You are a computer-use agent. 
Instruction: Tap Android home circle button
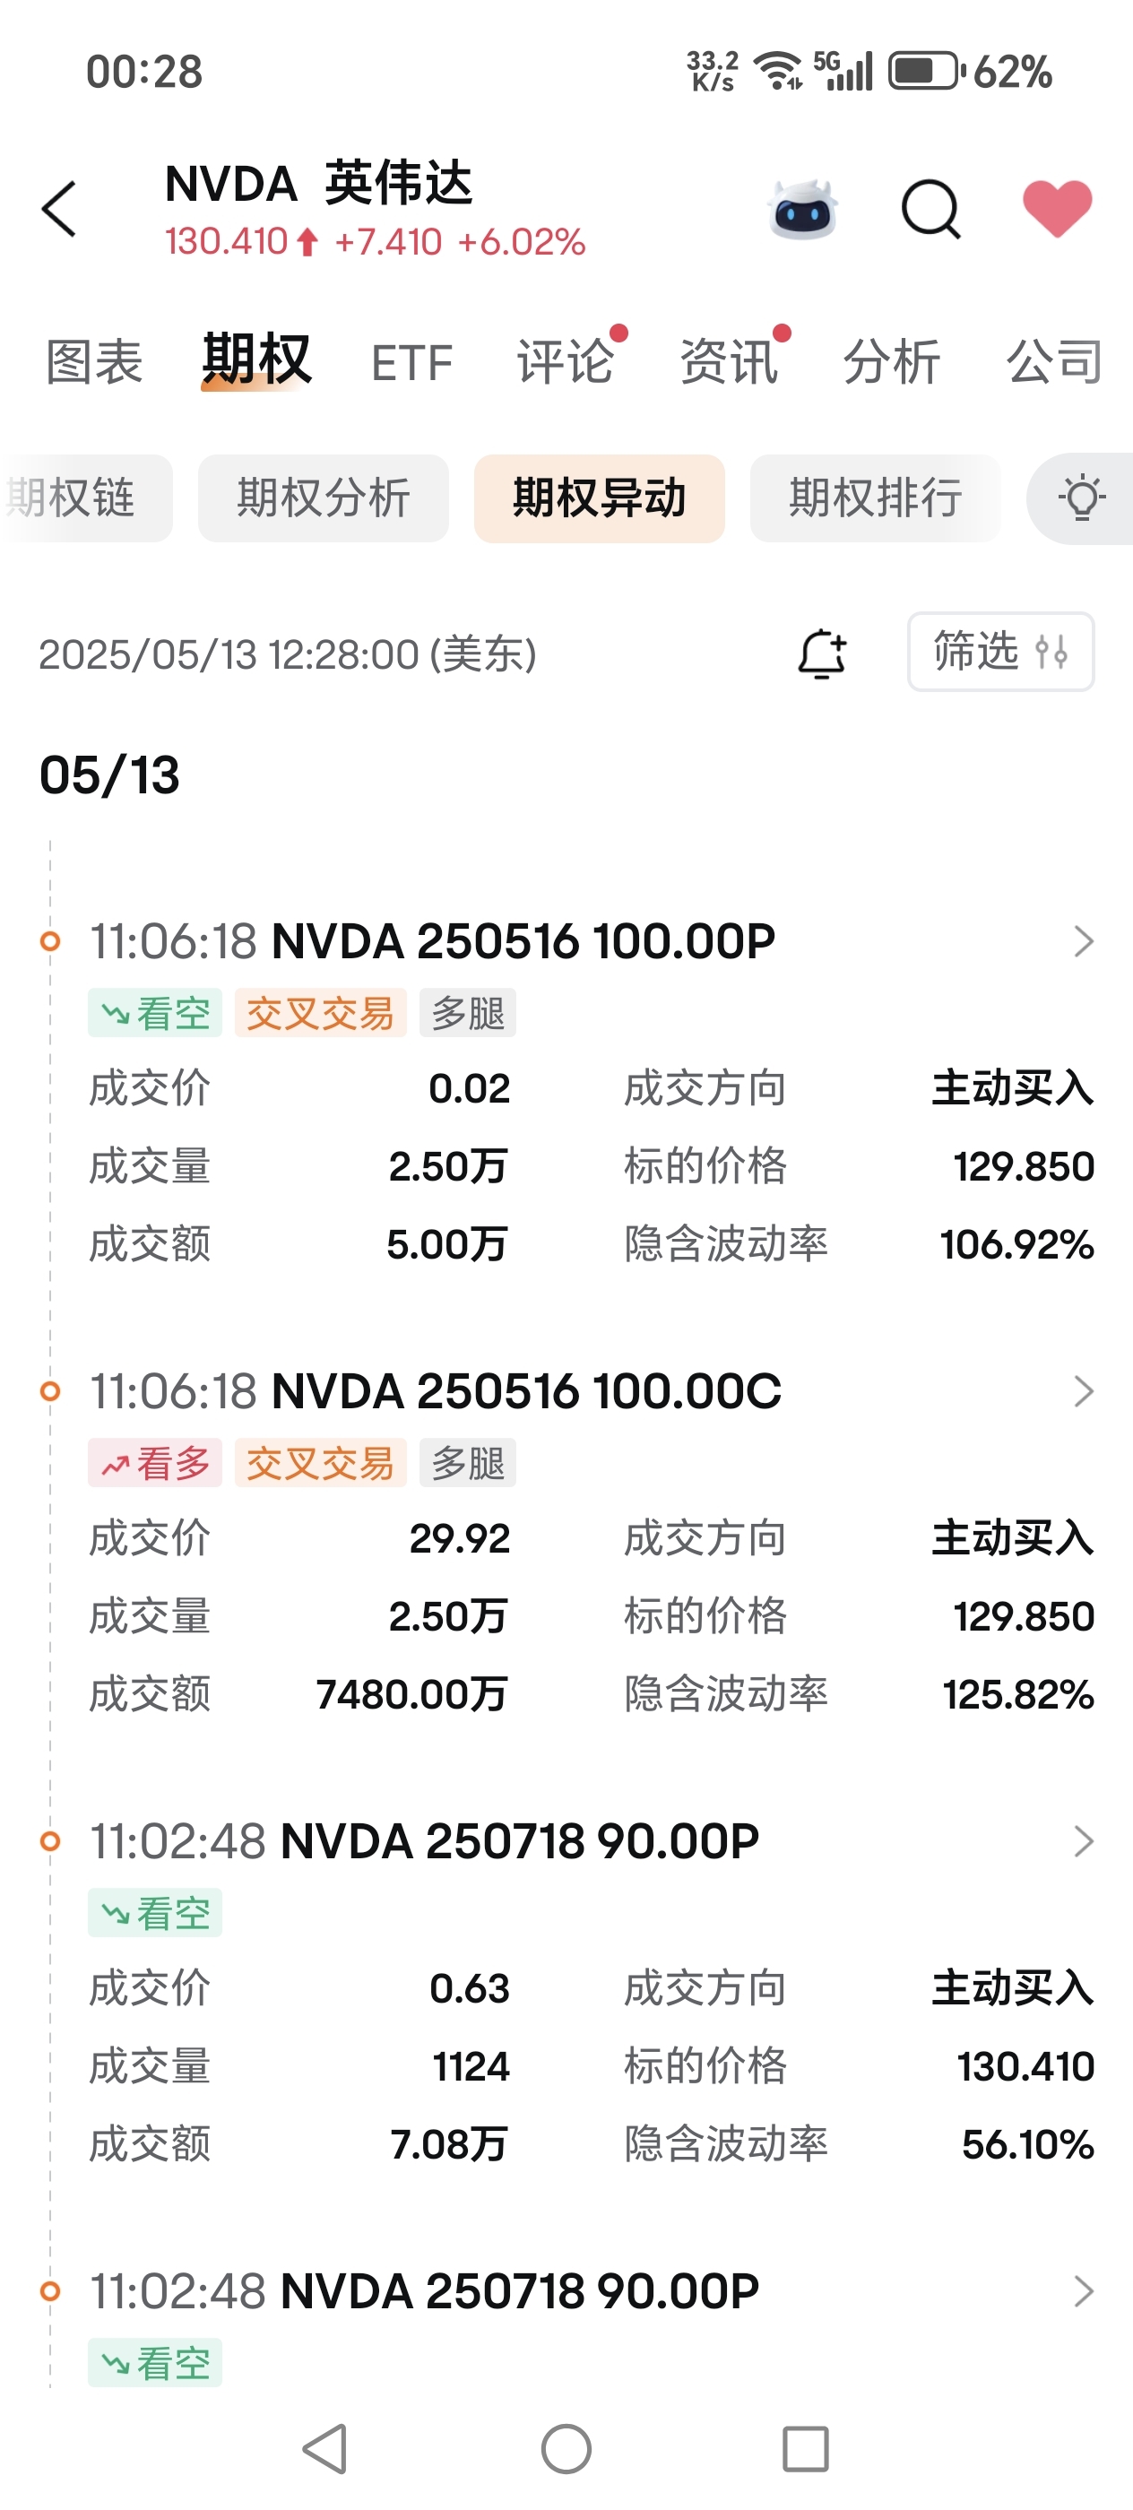tap(566, 2449)
